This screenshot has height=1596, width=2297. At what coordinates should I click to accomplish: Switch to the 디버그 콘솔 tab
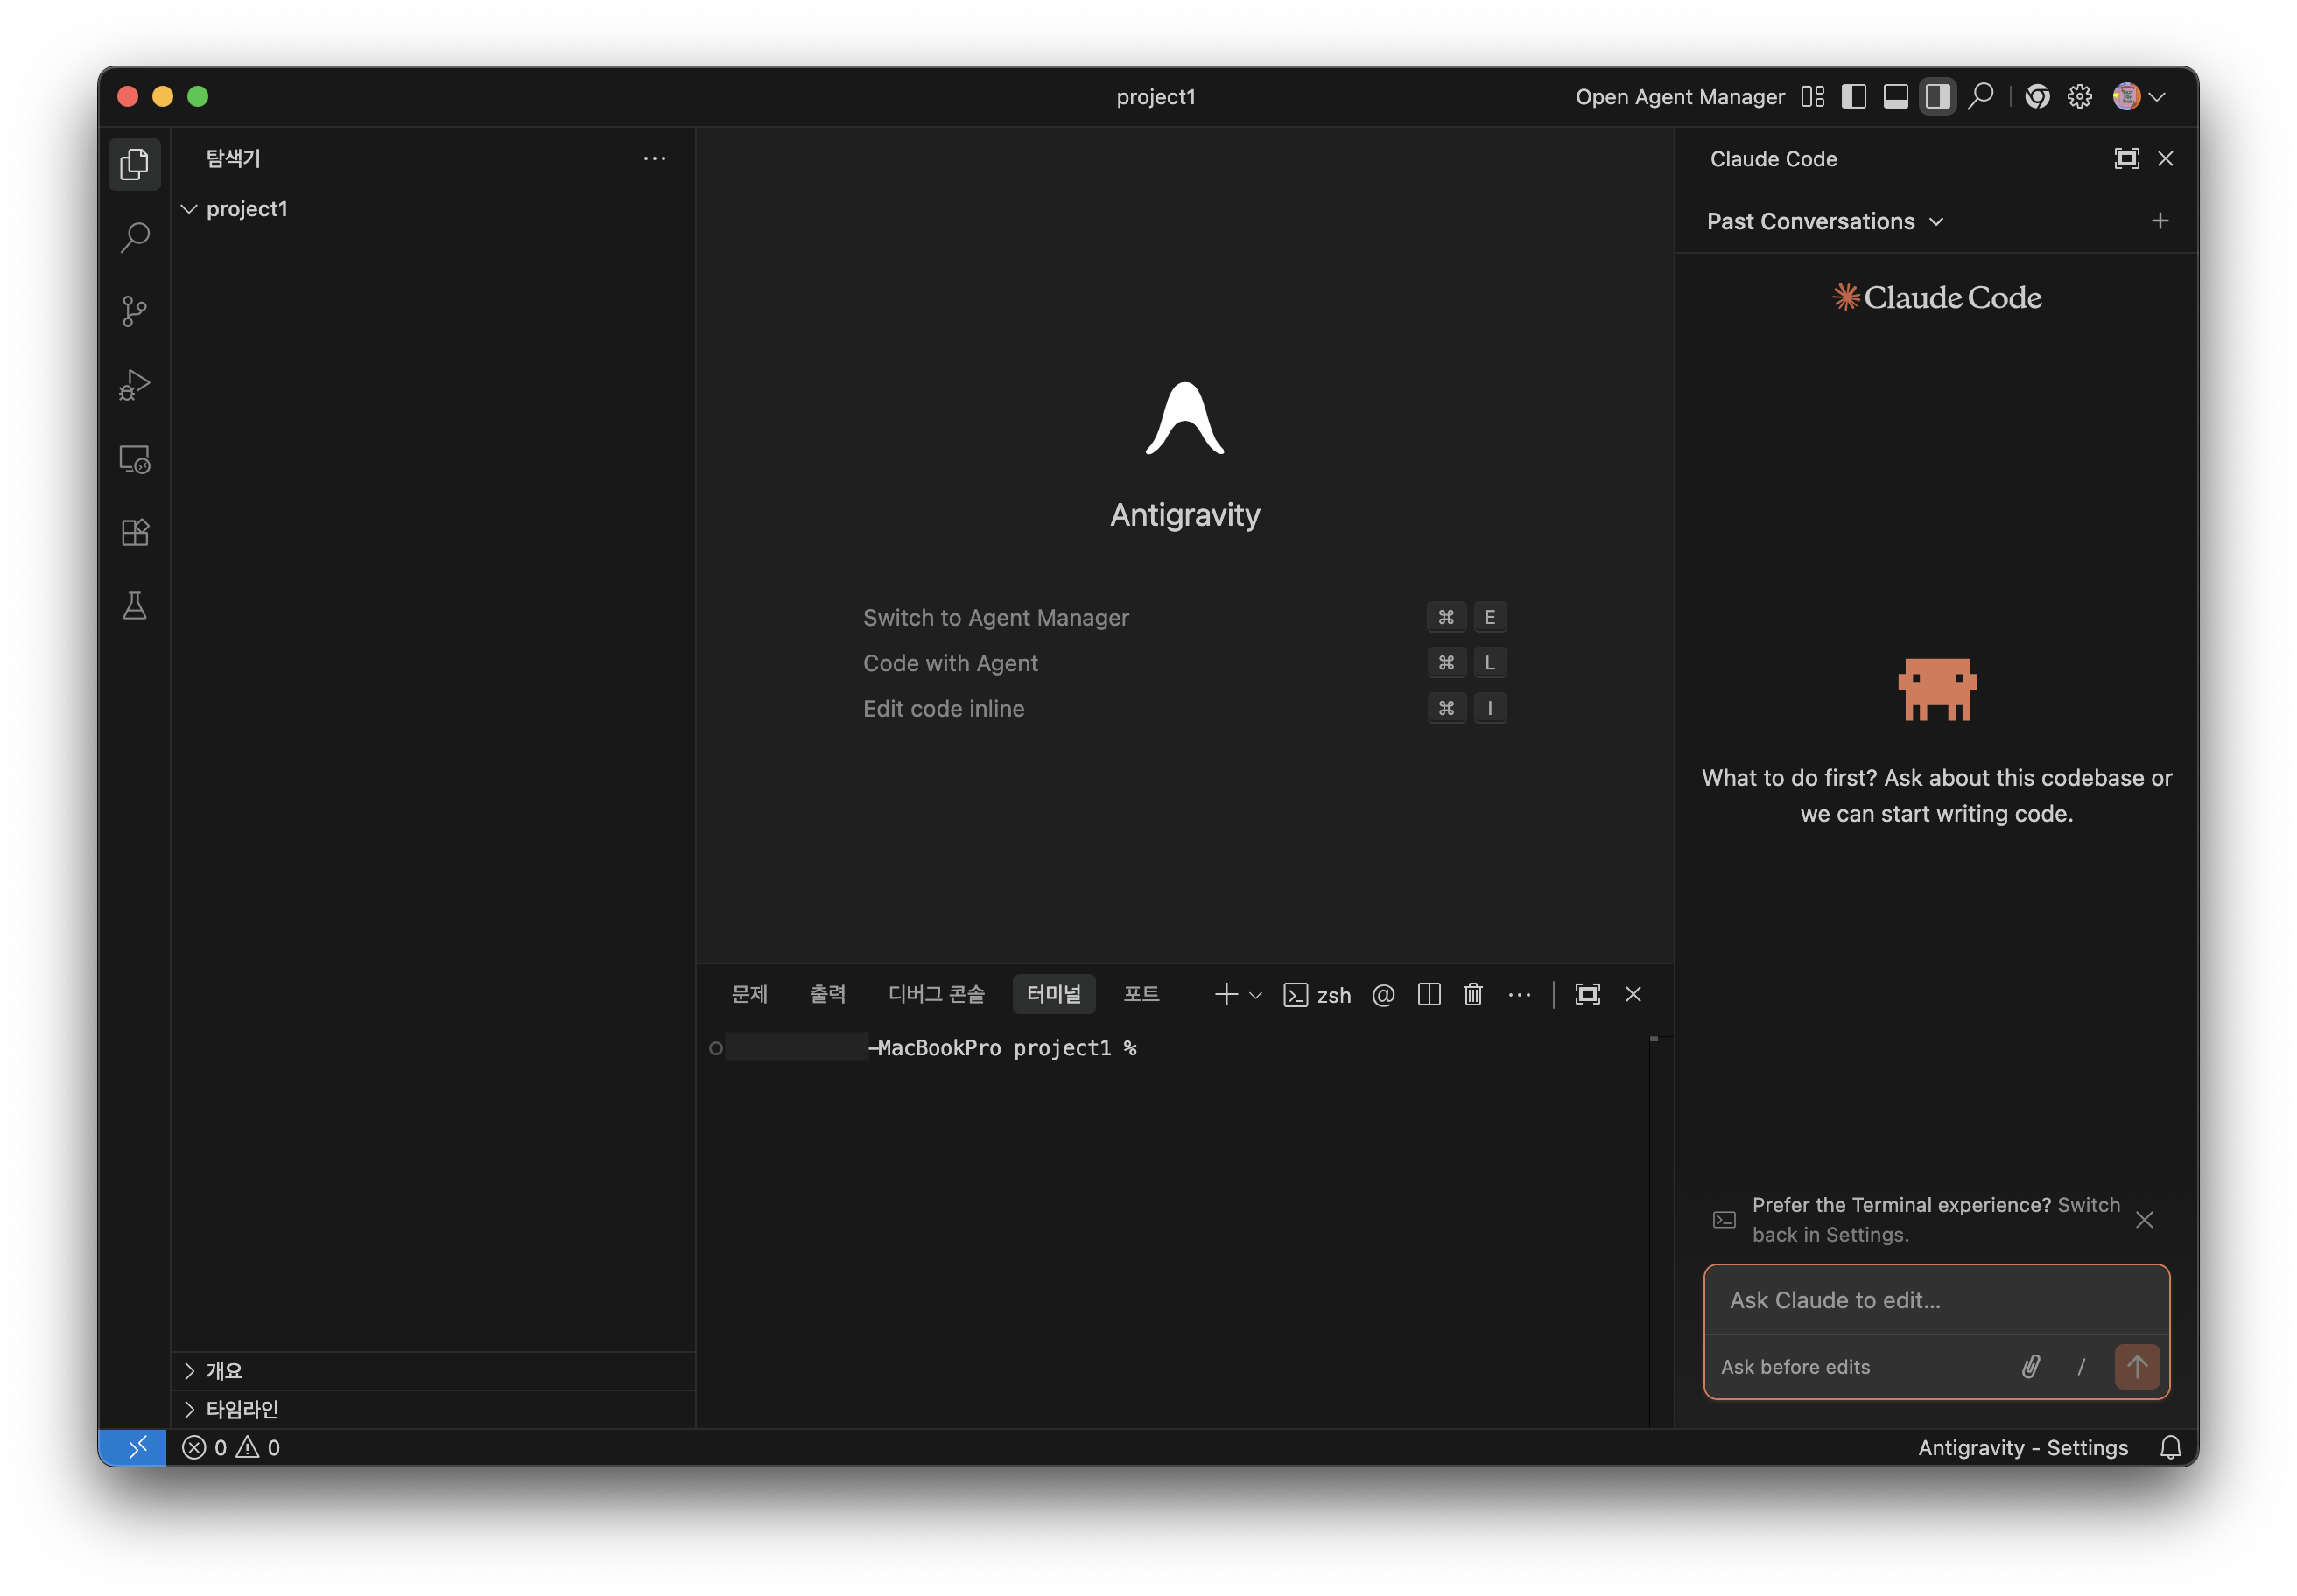tap(936, 994)
